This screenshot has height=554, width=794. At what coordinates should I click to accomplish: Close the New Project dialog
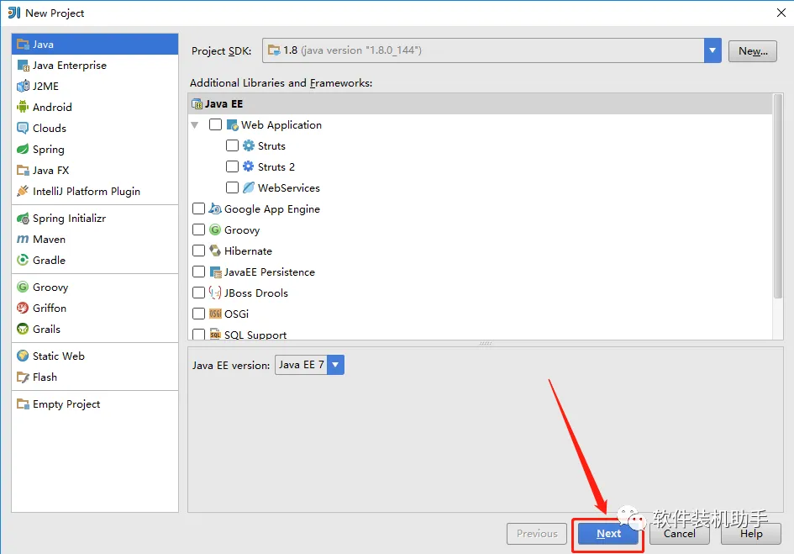[781, 13]
